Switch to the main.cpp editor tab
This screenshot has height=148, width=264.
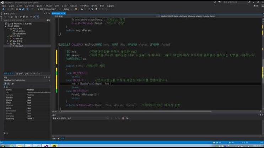click(56, 13)
